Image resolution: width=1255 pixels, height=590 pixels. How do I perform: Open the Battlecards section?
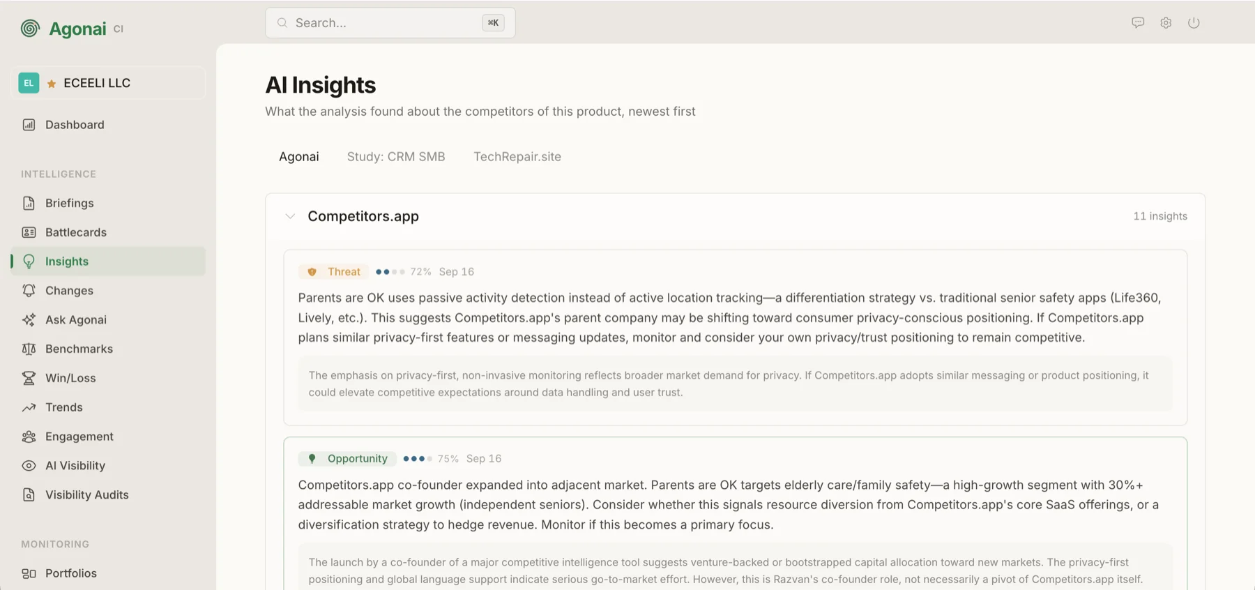coord(108,232)
